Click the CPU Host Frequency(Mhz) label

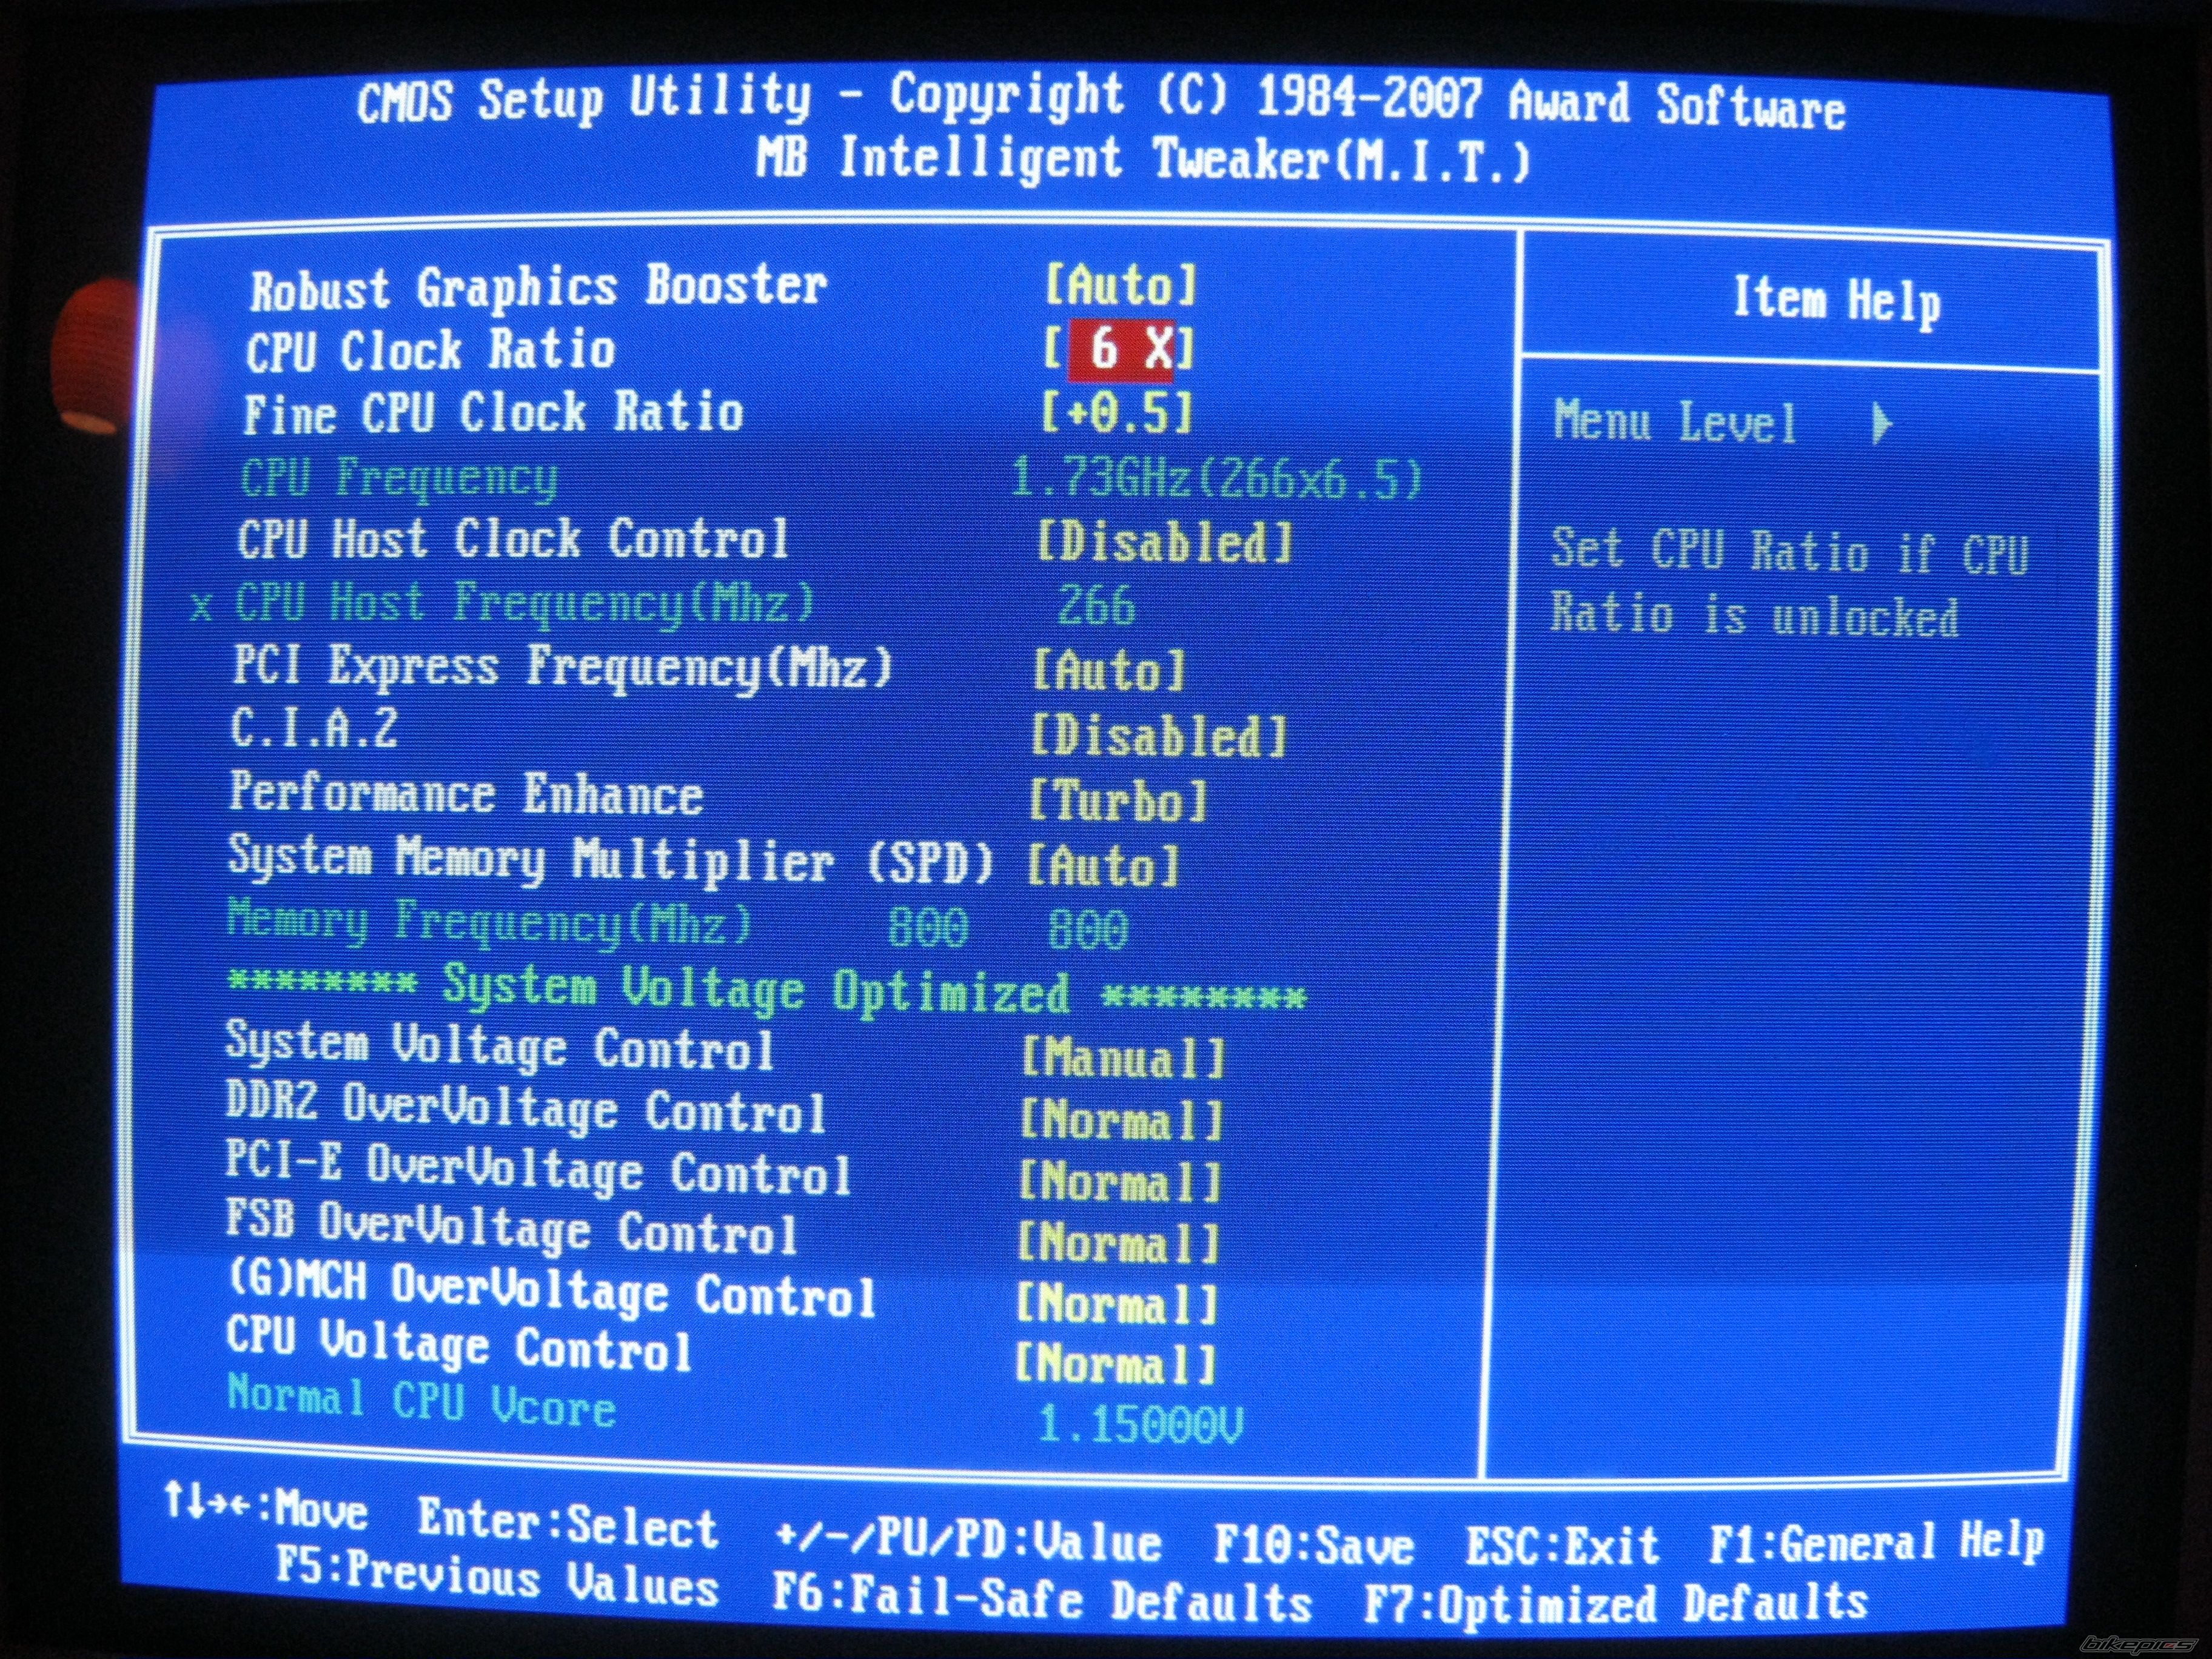524,604
